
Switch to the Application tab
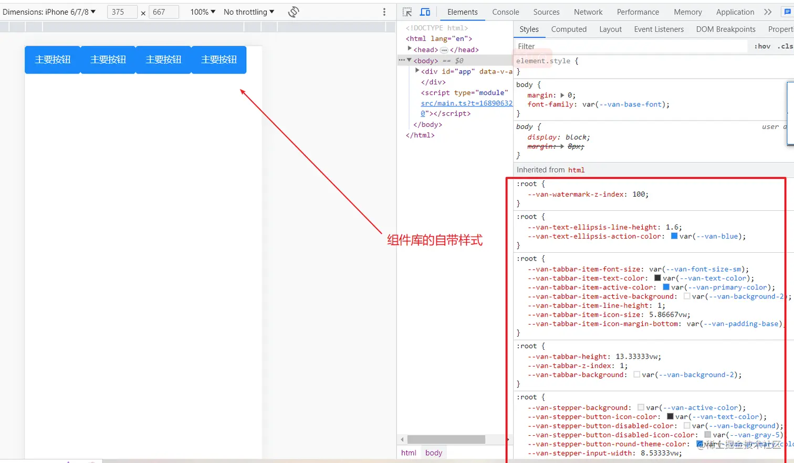(735, 12)
